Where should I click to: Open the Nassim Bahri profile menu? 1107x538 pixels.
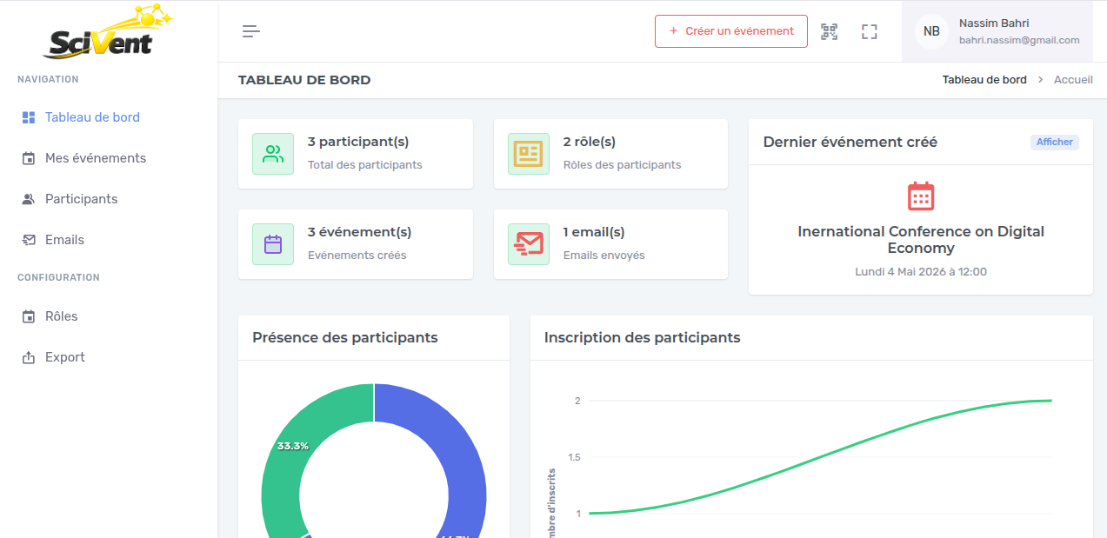[1018, 31]
